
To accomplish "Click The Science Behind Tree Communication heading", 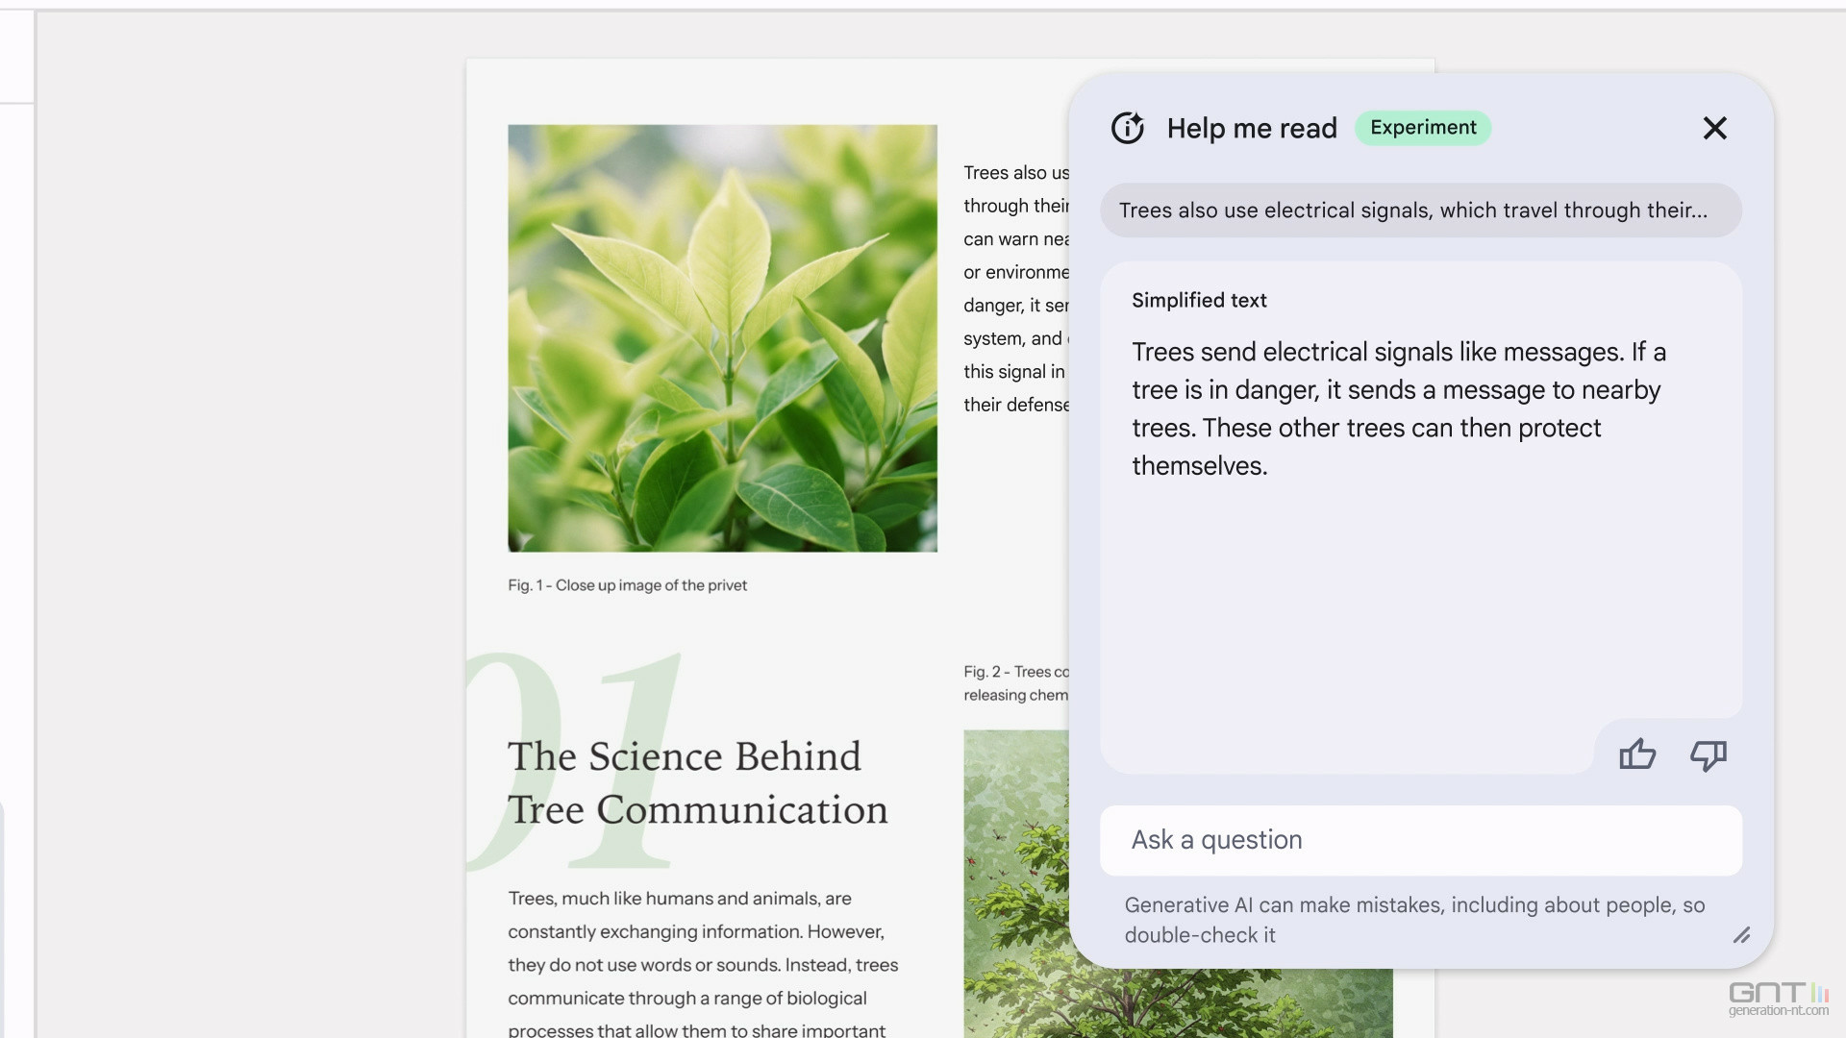I will click(698, 782).
